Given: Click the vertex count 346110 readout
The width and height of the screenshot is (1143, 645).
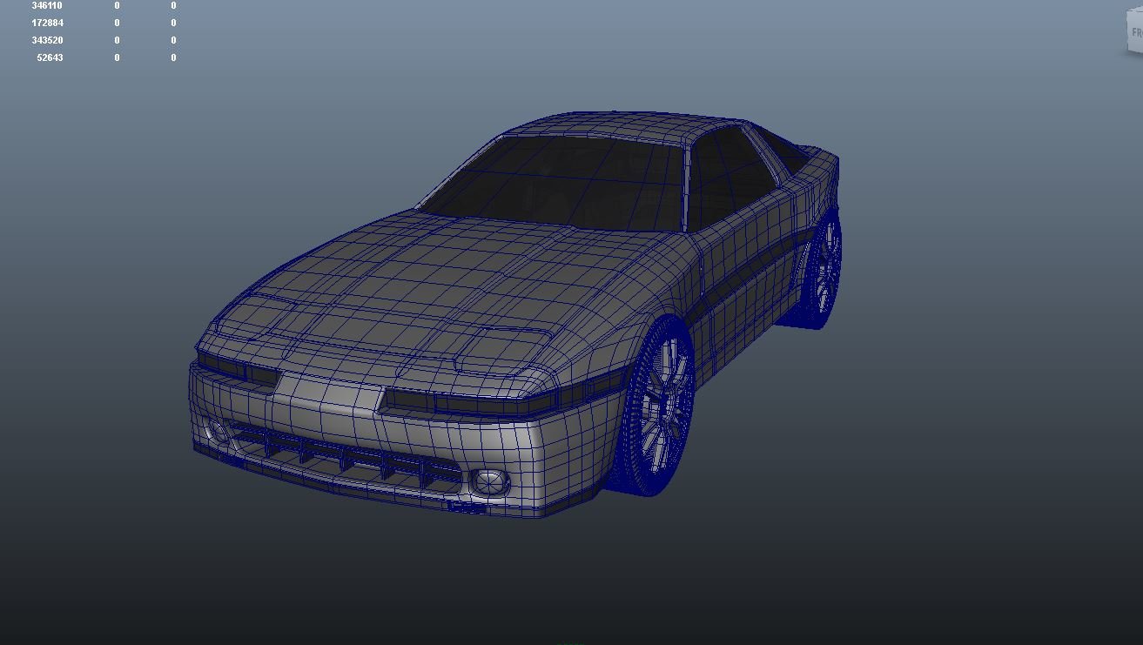Looking at the screenshot, I should pos(47,5).
